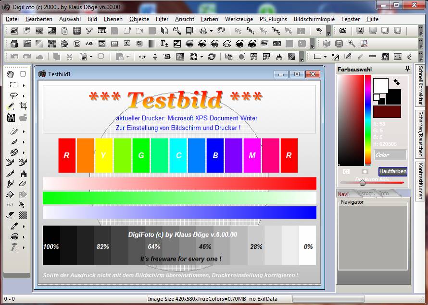Click the camera capture icon
Screen dimensions: 428x305
coord(343,31)
